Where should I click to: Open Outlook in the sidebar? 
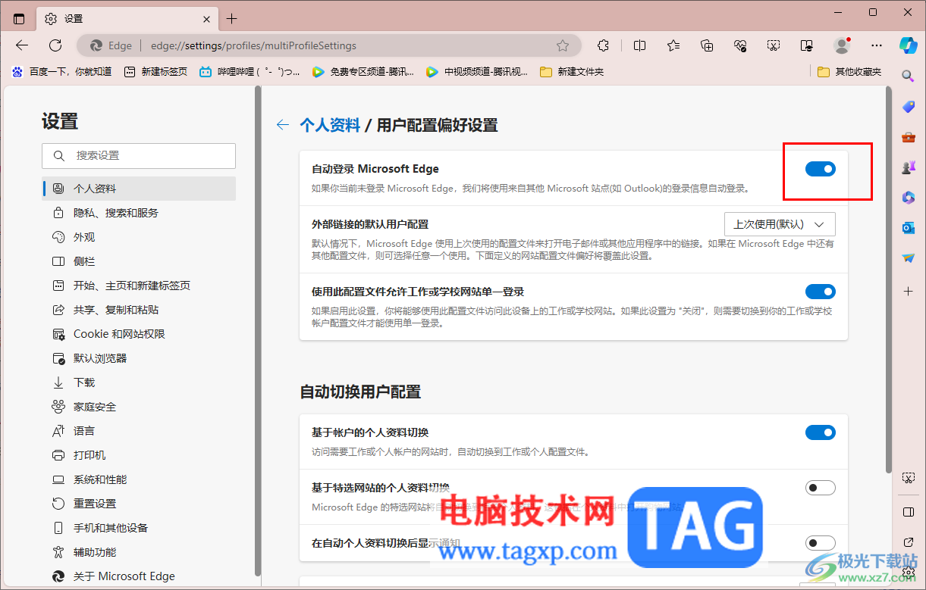click(908, 228)
